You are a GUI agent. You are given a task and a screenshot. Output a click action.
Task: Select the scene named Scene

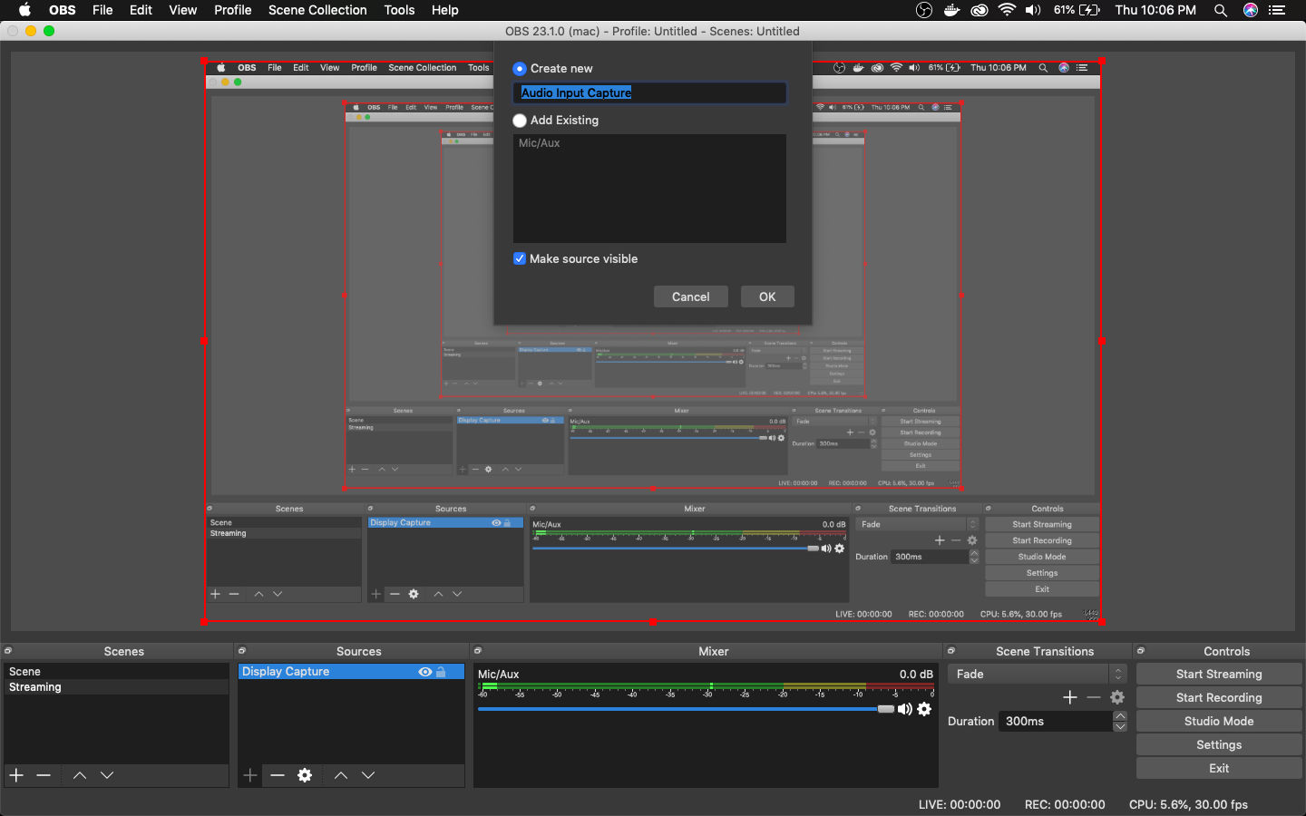[116, 672]
